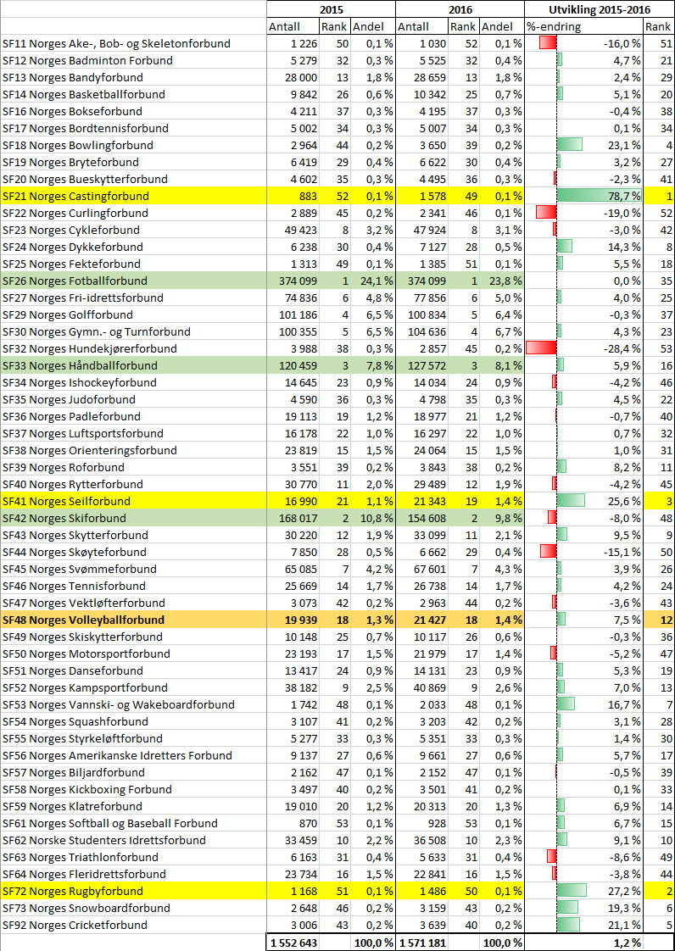Select the Utvikling 2015-2016 header cell

tap(599, 9)
